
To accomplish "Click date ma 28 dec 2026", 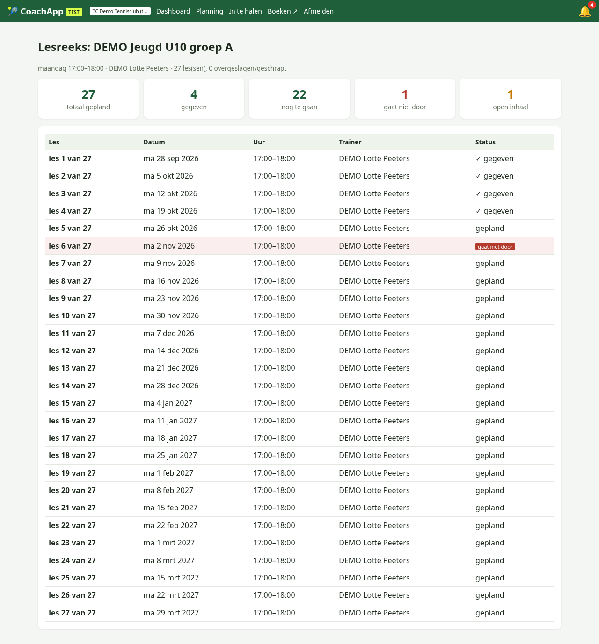I will tap(171, 386).
